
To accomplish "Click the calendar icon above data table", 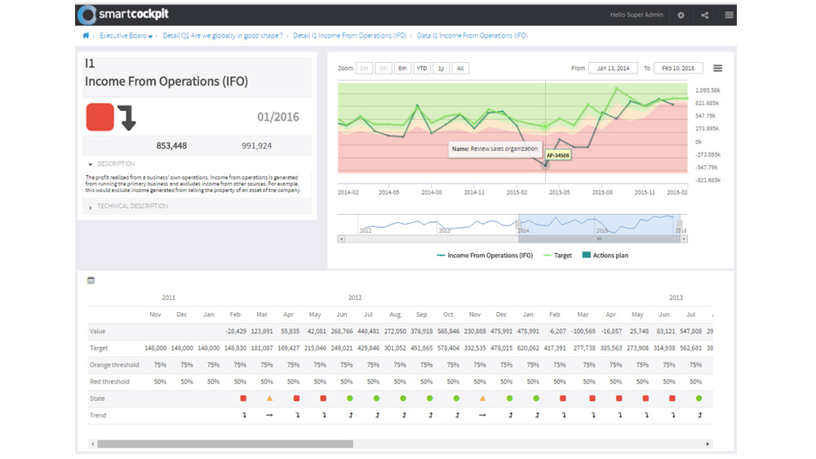I will pos(91,280).
